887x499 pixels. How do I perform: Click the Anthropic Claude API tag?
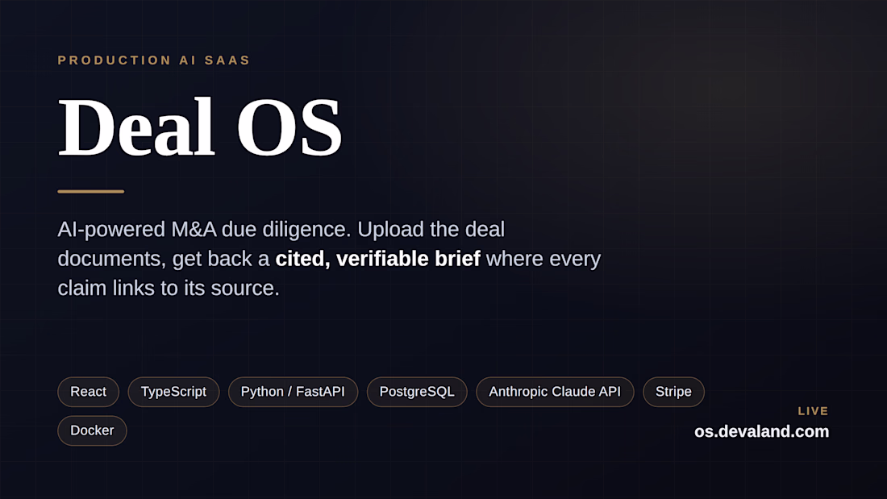[x=555, y=392]
